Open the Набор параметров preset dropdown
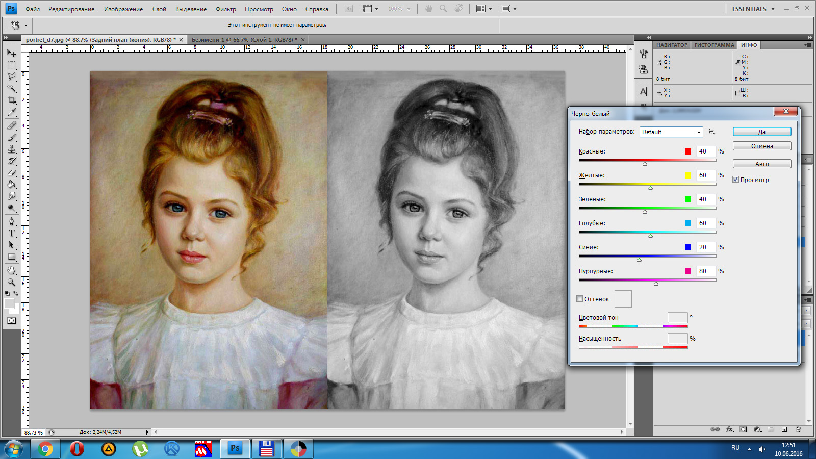816x459 pixels. 671,132
